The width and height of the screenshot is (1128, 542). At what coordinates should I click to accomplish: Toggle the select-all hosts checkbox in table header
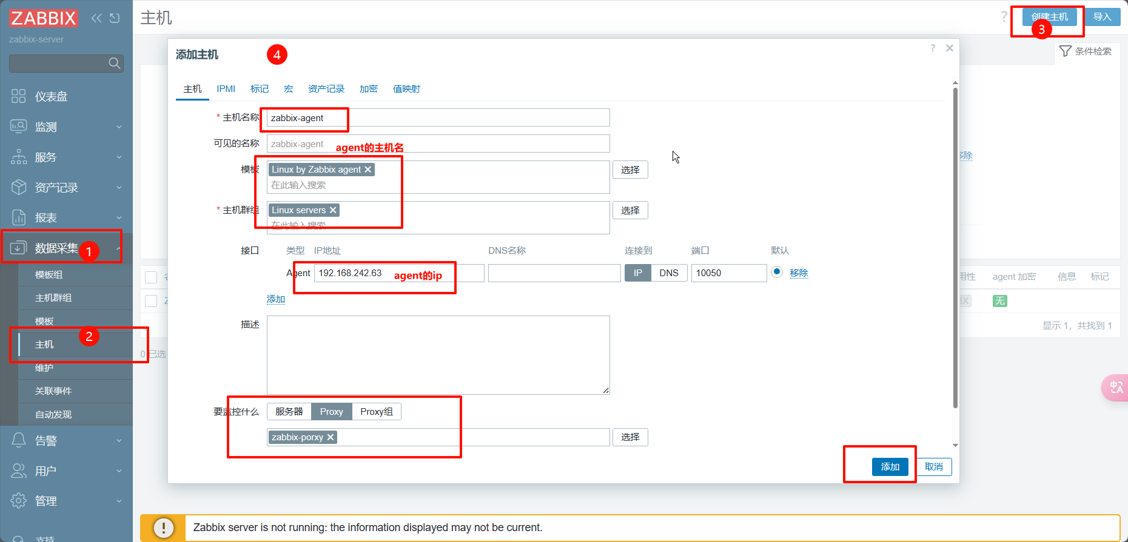(x=151, y=277)
